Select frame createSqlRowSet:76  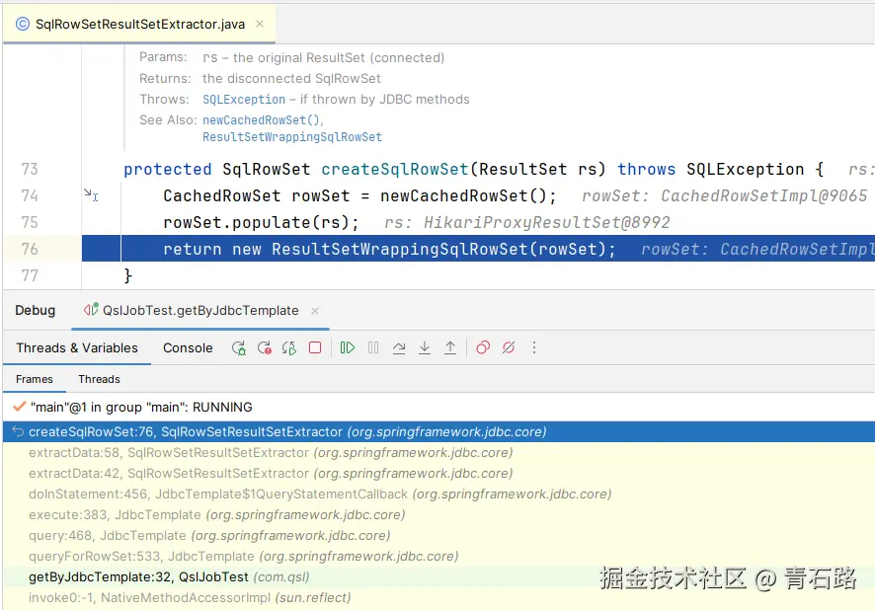(438, 431)
